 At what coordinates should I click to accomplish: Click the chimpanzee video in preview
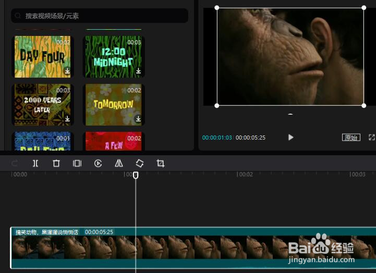(x=290, y=57)
